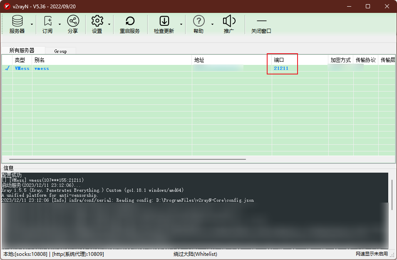
Task: Click the Xray 1.5.5 log line
Action: [x=92, y=190]
